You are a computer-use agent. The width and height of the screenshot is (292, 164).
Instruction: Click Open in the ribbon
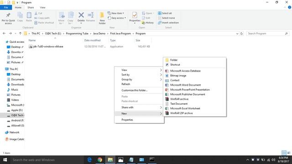tap(148, 13)
